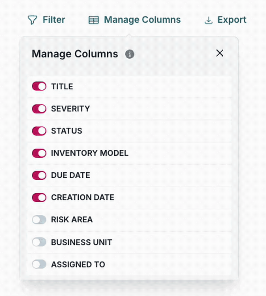Screen dimensions: 266x296
Task: Click the Manage Columns header text
Action: click(75, 54)
